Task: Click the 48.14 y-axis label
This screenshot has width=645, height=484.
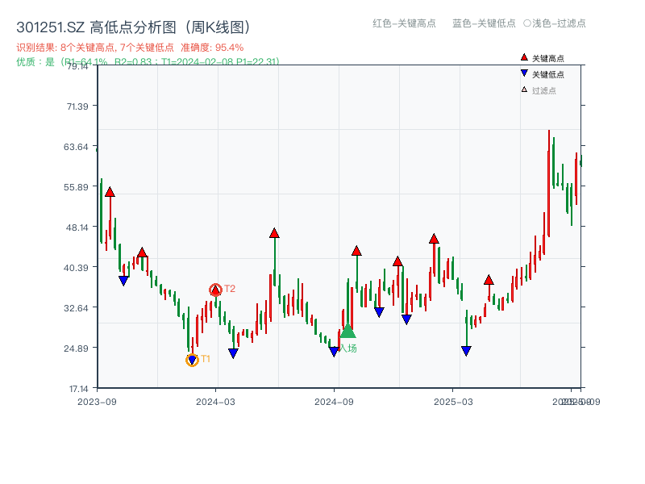Action: tap(77, 227)
